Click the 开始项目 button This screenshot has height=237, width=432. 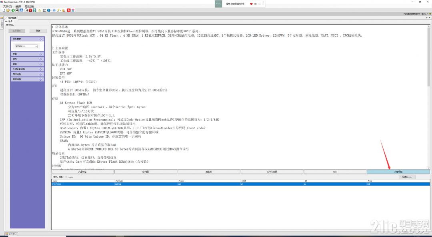coord(398,172)
